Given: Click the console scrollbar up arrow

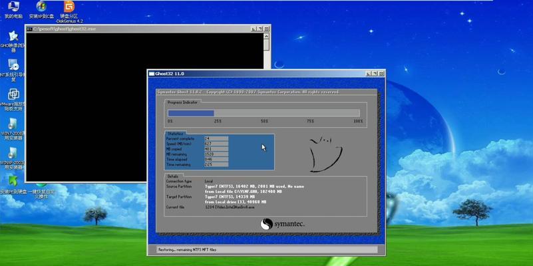Looking at the screenshot, I should coord(266,36).
